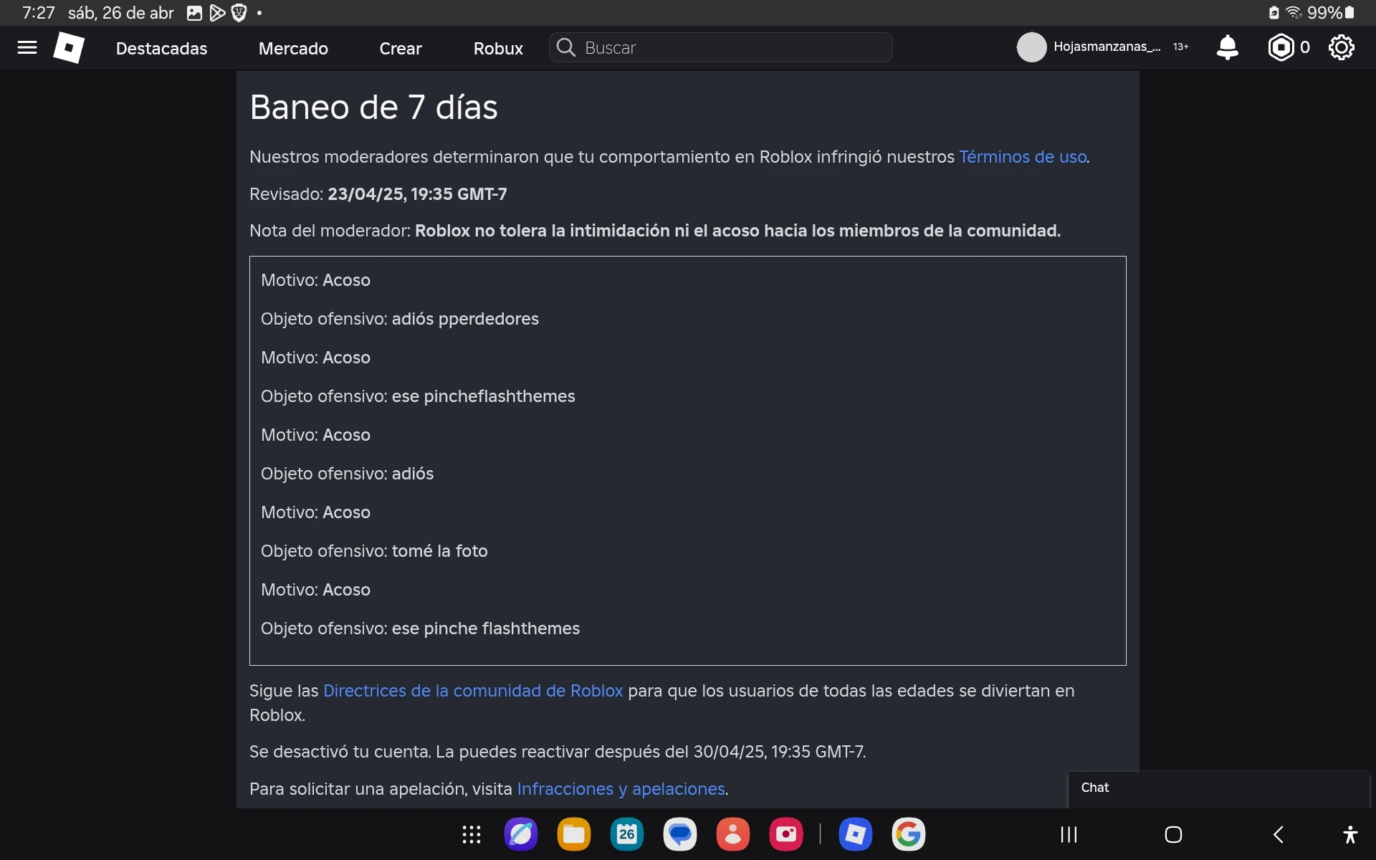Viewport: 1376px width, 860px height.
Task: Tap the accessibility shortcut icon
Action: (x=1350, y=834)
